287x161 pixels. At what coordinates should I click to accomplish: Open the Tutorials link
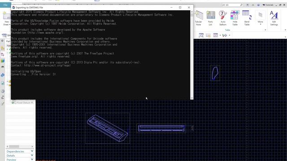(x=268, y=5)
